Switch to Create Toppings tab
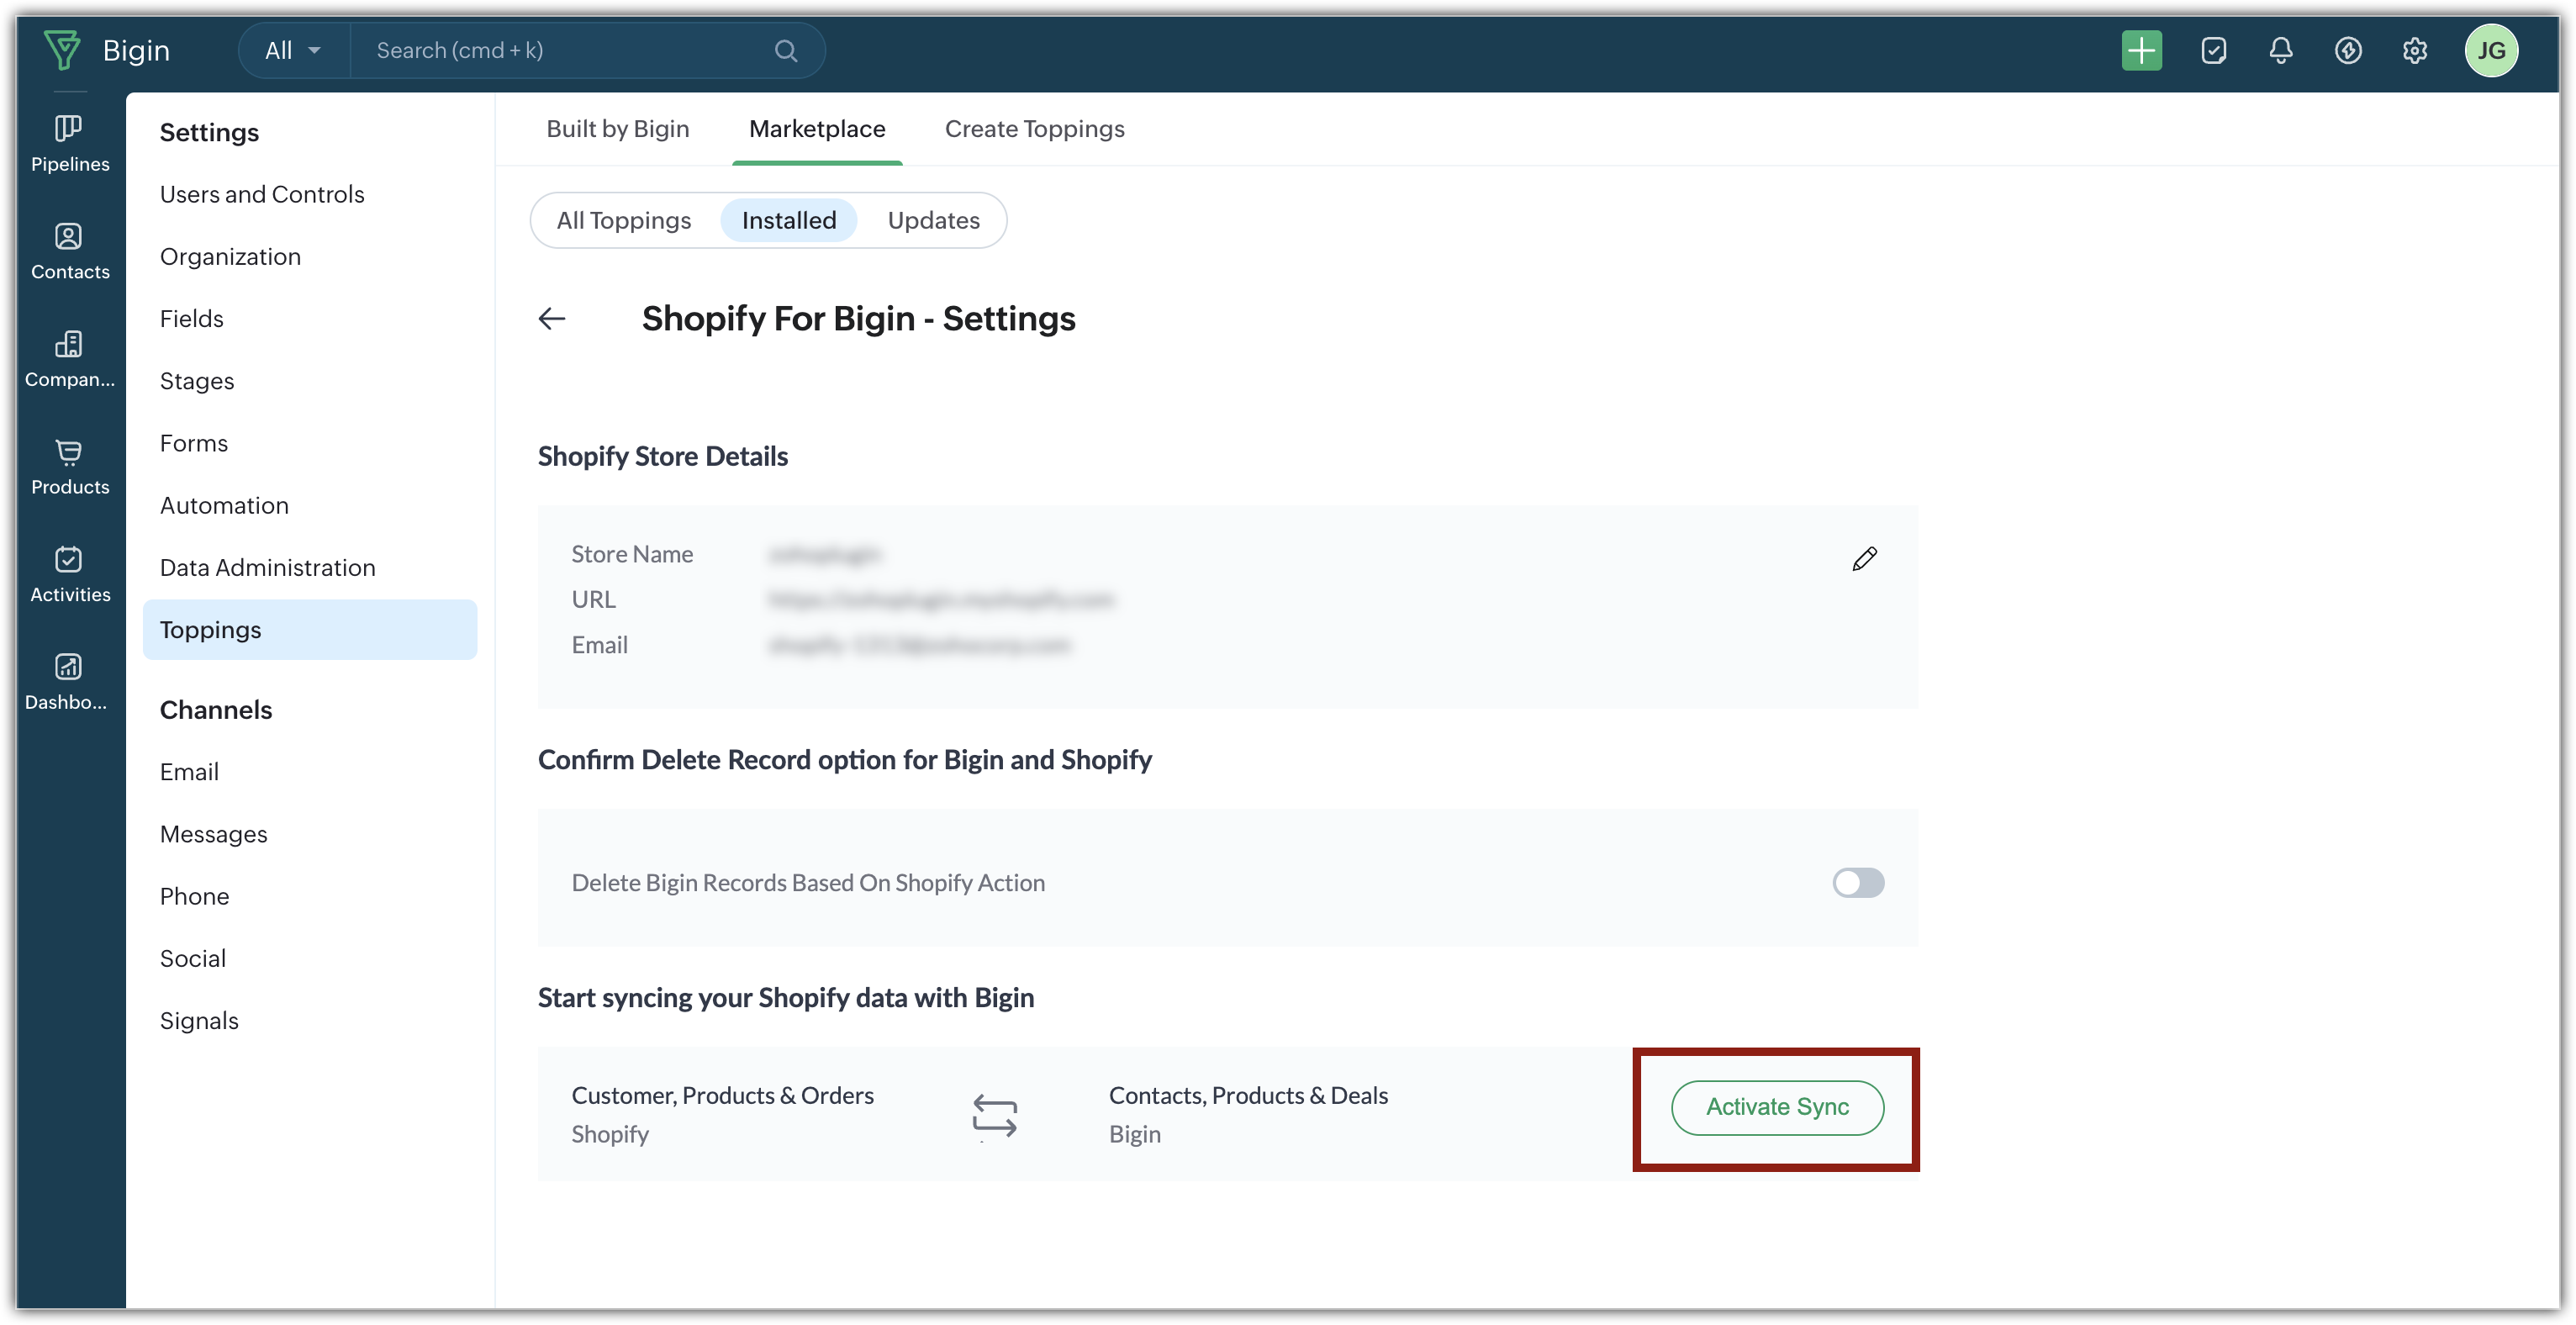The height and width of the screenshot is (1325, 2576). click(1034, 129)
